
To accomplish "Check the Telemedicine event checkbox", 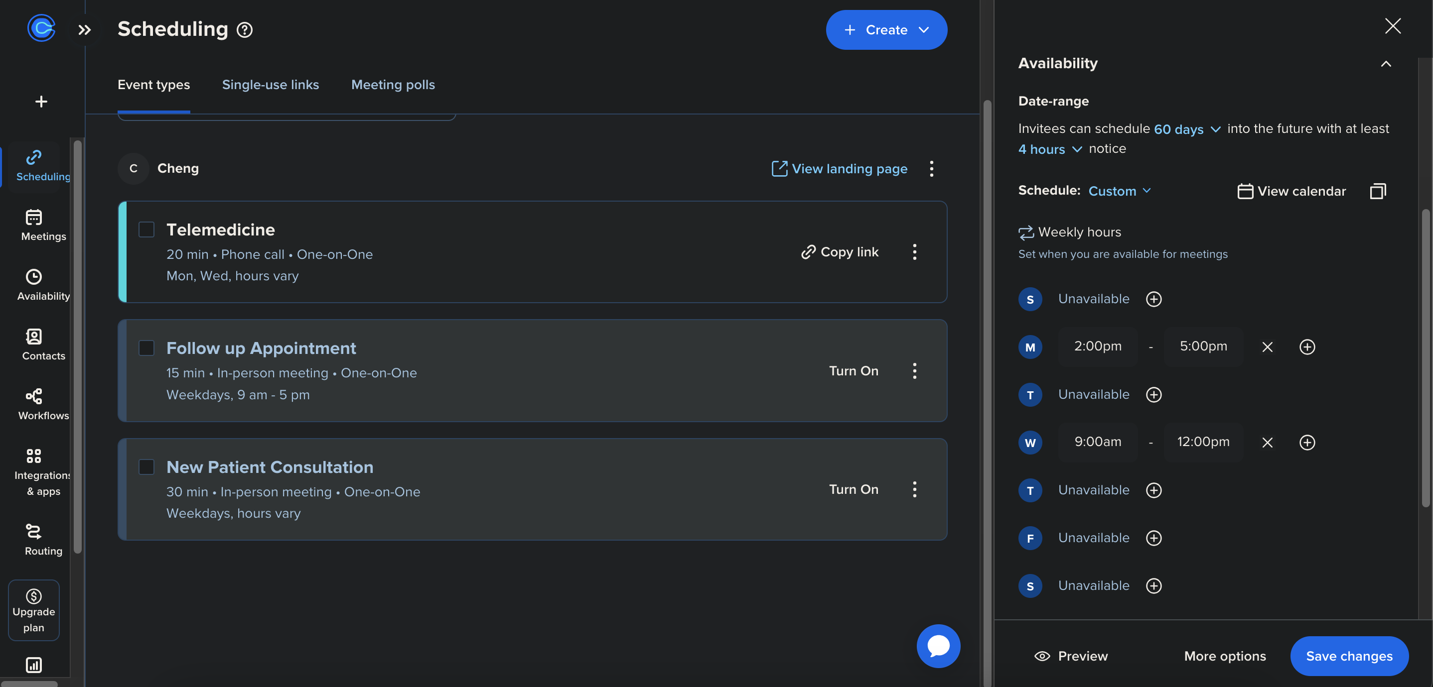I will point(146,229).
